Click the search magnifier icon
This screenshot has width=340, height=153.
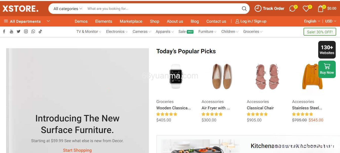coord(244,9)
